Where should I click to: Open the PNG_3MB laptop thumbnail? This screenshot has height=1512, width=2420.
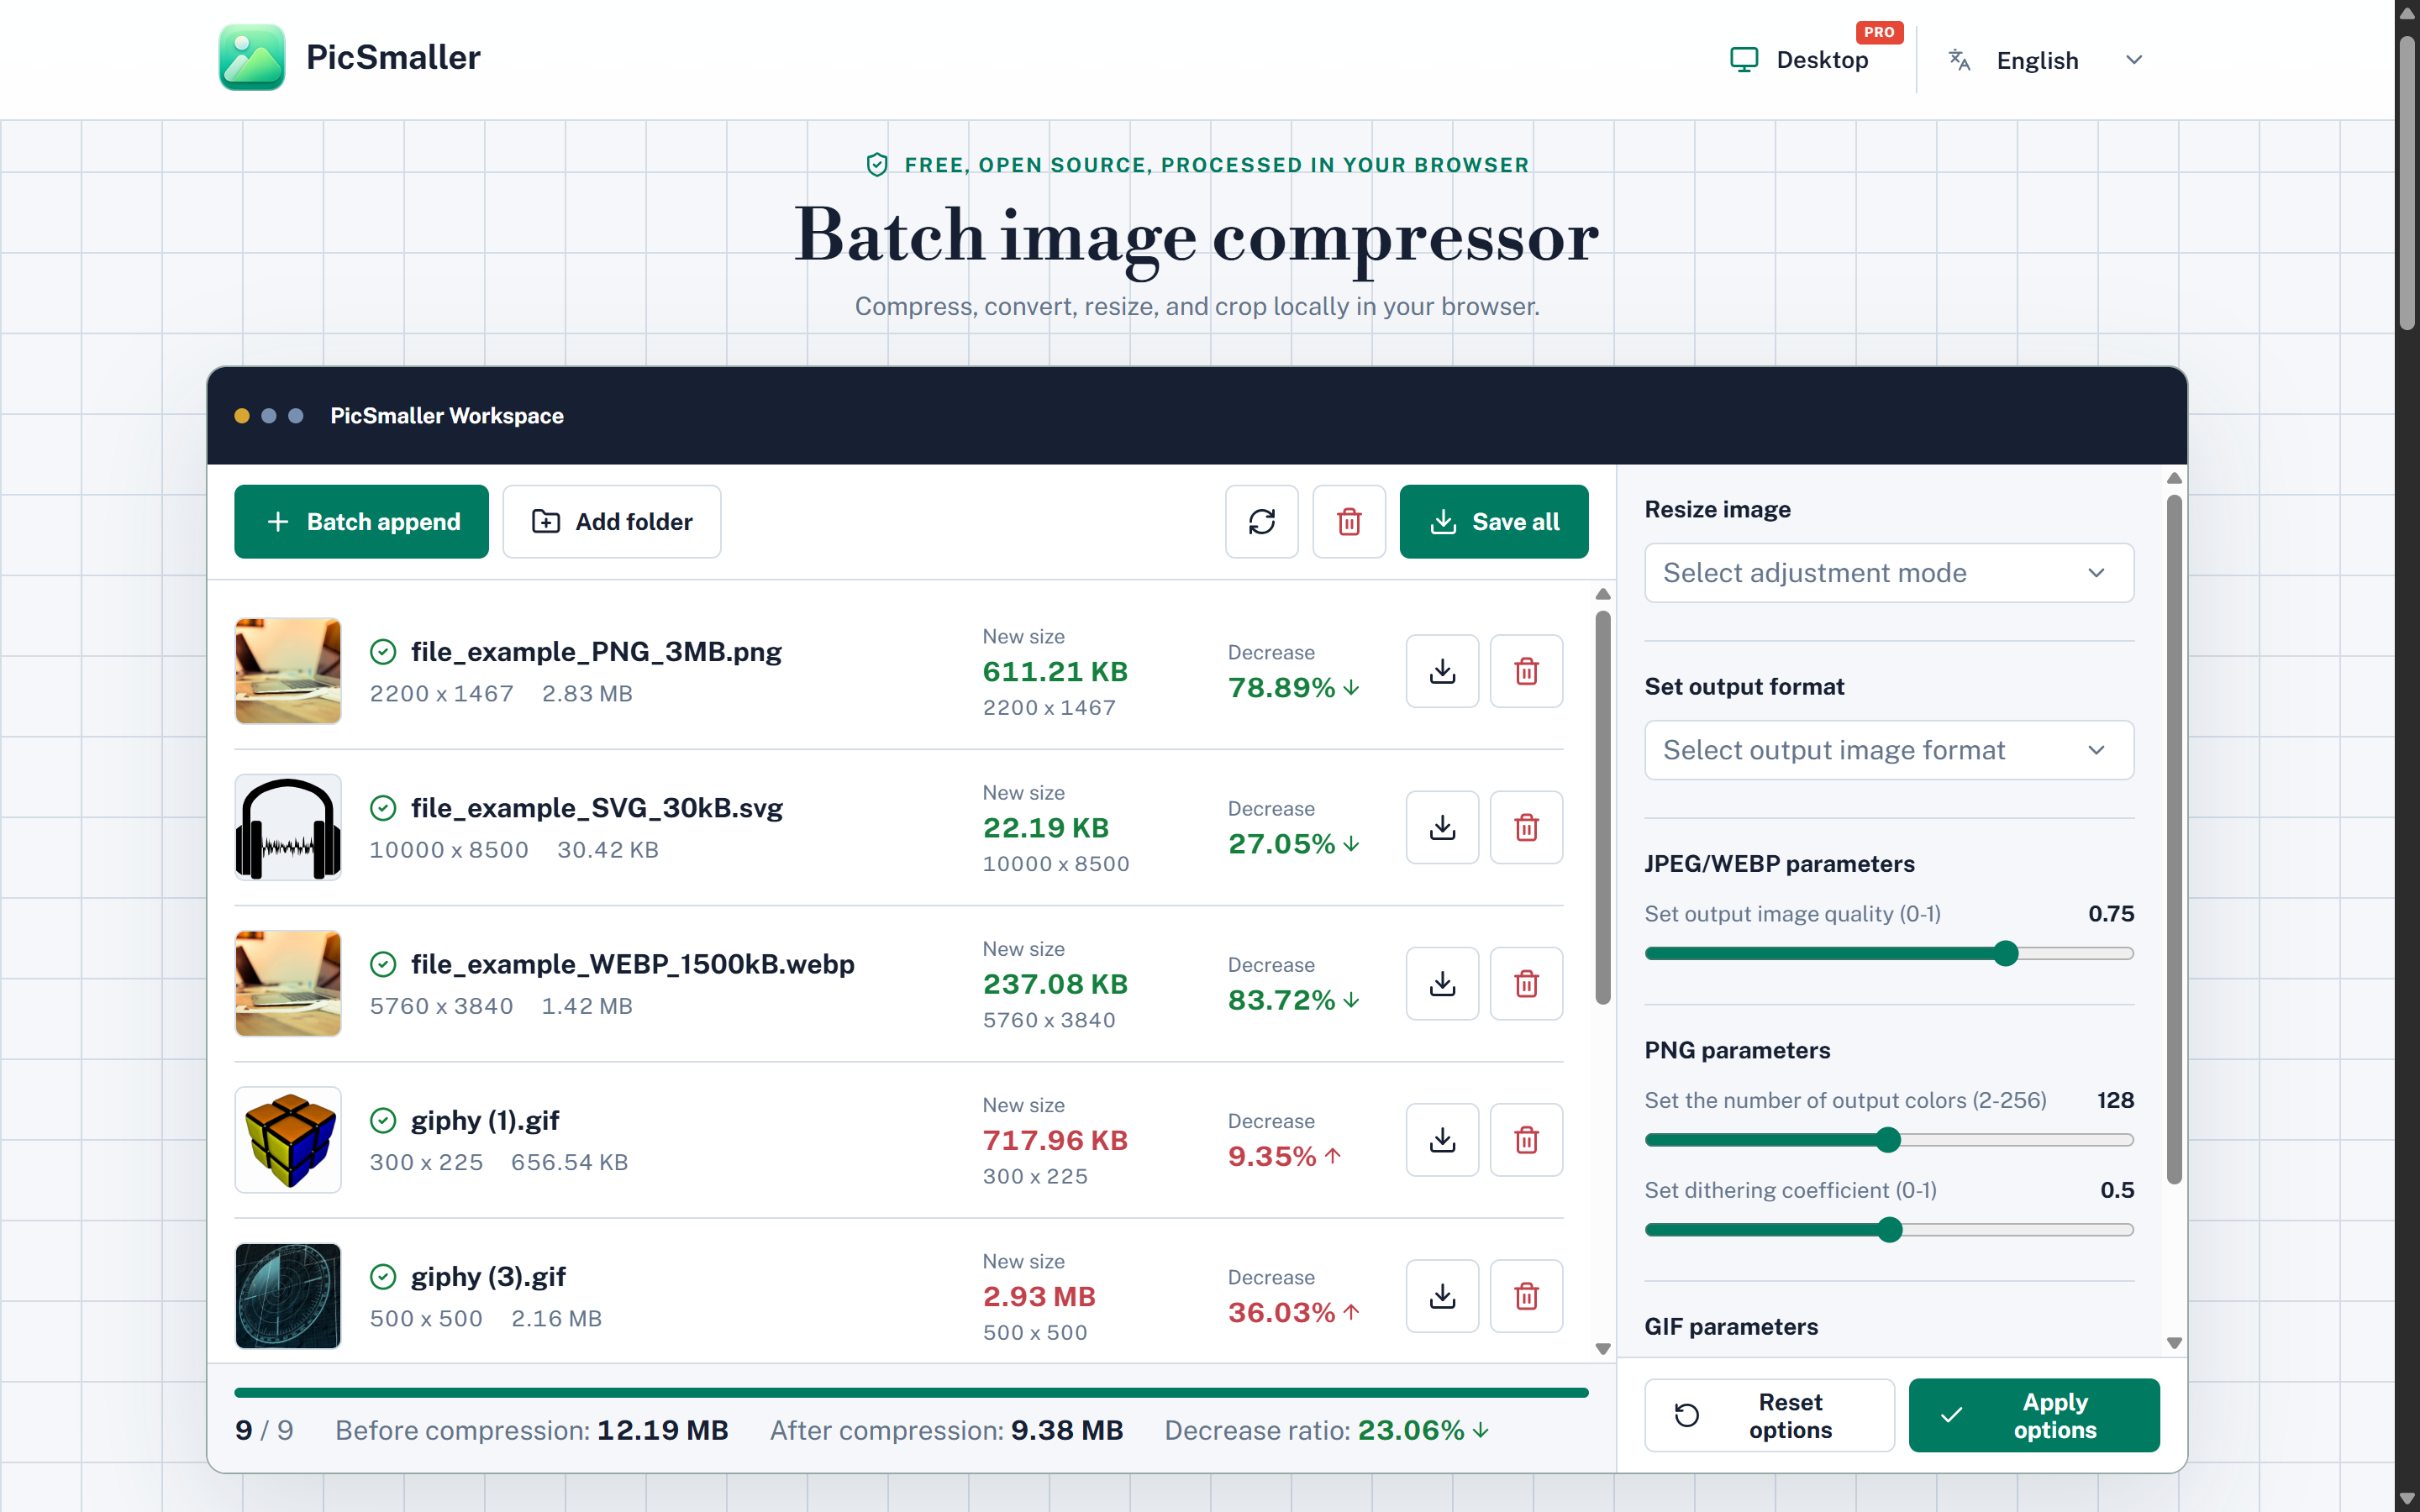tap(288, 671)
